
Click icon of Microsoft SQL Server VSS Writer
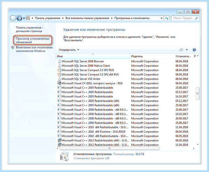coord(59,79)
